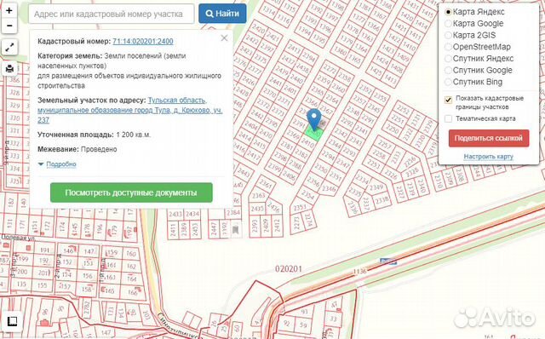This screenshot has height=339, width=545.
Task: Open Настроить карту settings link
Action: tap(488, 157)
